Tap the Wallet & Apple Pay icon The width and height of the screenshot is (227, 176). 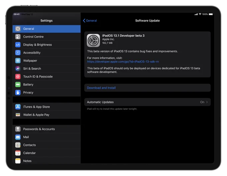18,115
